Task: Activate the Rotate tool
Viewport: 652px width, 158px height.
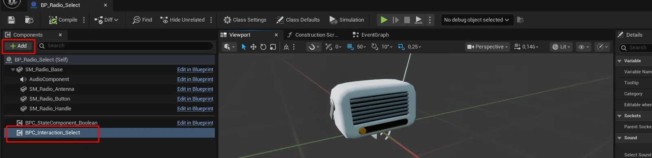Action: [263, 47]
